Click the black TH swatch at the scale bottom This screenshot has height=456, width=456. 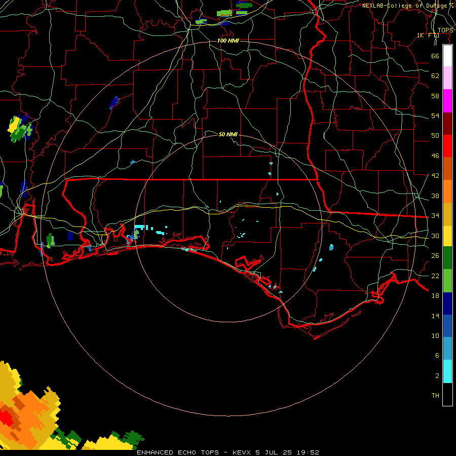coord(447,394)
